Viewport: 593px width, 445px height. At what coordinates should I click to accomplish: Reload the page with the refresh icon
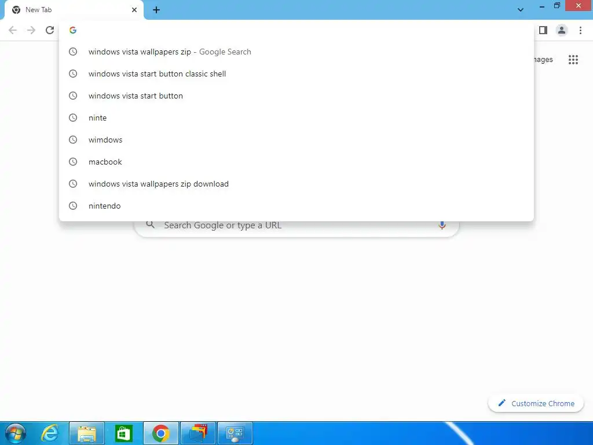click(x=50, y=30)
